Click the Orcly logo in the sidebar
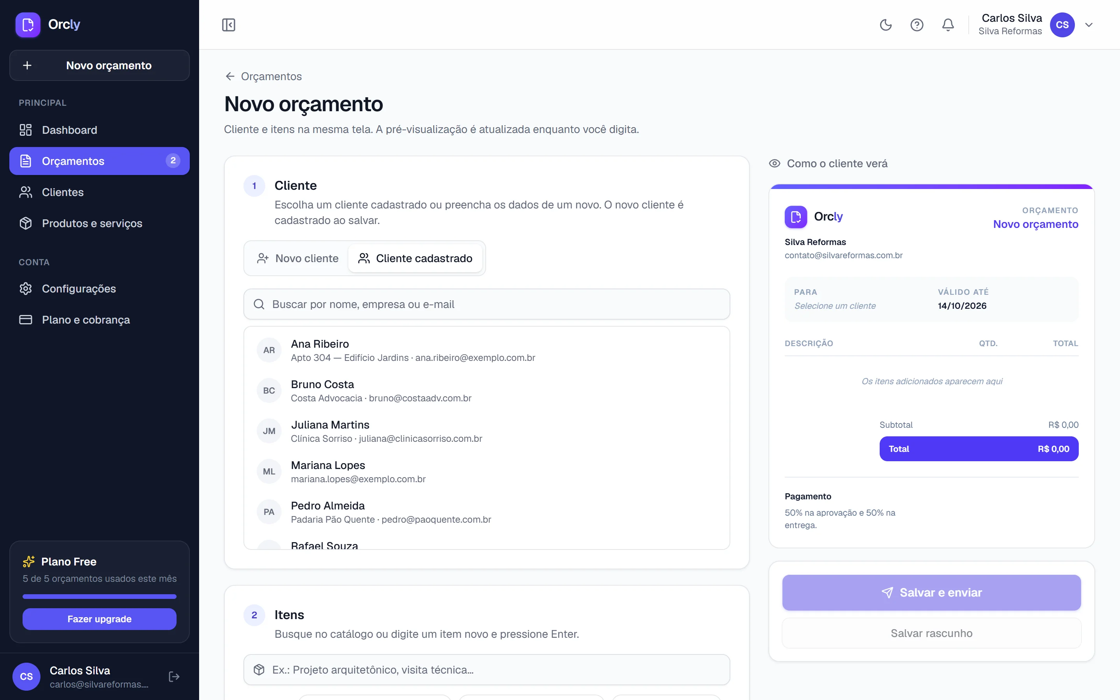The image size is (1120, 700). click(48, 24)
